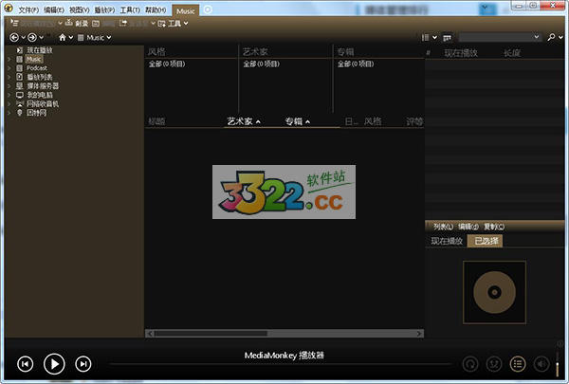Open the 文件(F) menu
The image size is (569, 384).
[28, 9]
